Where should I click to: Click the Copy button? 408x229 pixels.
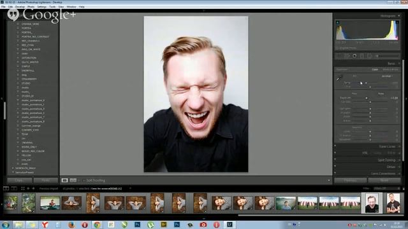[20, 180]
